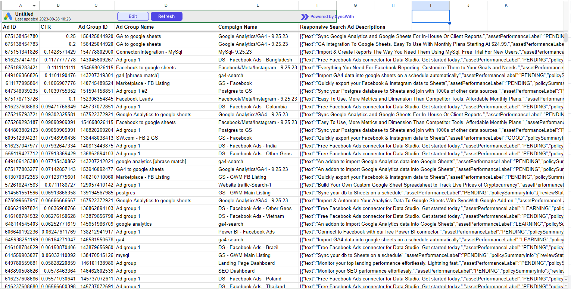Select Ad ID cell 675138454780
This screenshot has height=289, width=571.
pos(21,36)
